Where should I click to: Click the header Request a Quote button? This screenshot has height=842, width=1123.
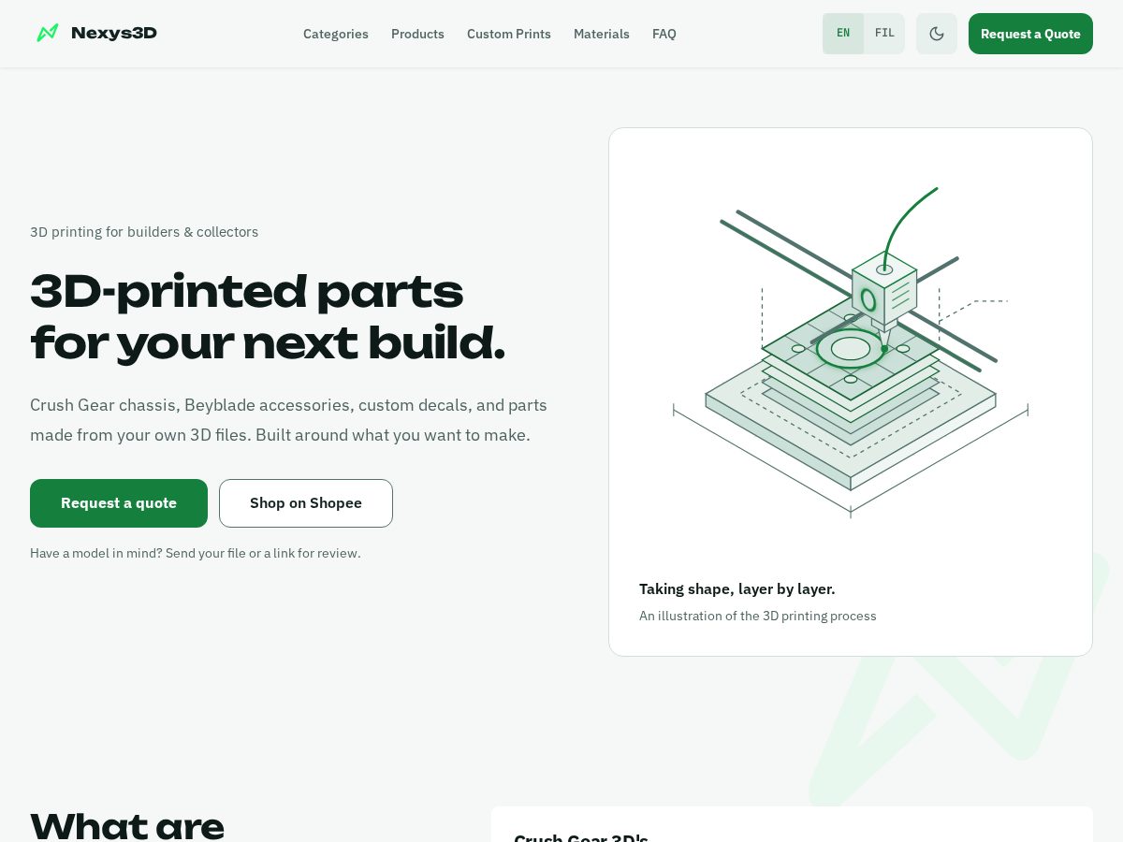[x=1030, y=34]
